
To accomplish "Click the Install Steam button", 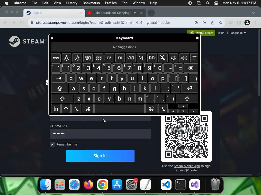I will pyautogui.click(x=201, y=33).
